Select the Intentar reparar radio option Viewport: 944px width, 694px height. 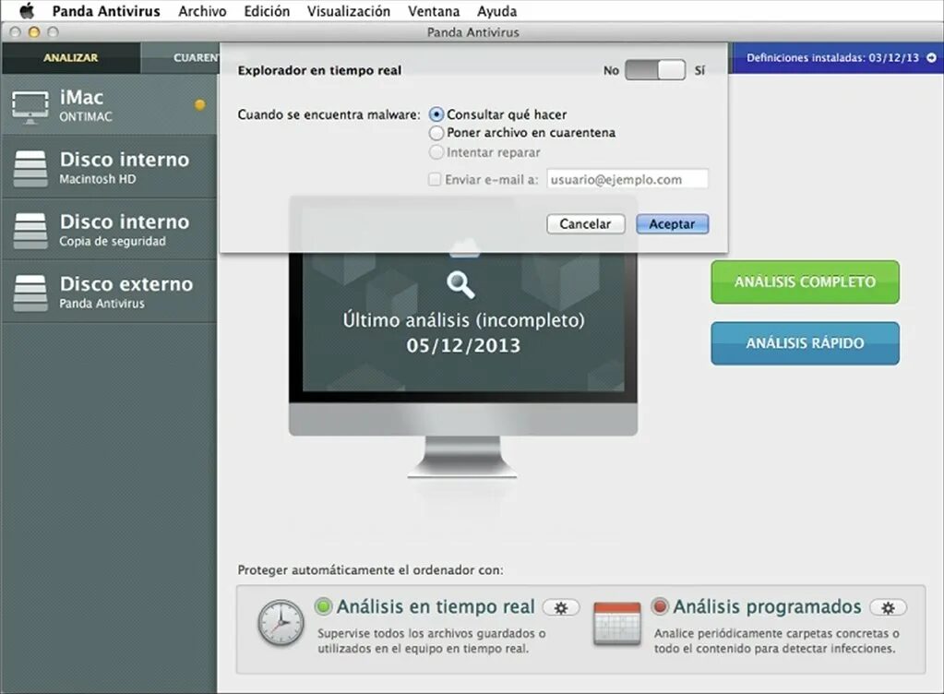(x=436, y=151)
